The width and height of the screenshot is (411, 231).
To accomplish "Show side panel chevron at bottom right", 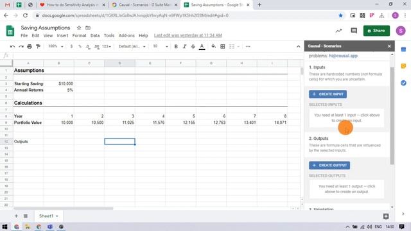I will tap(403, 214).
